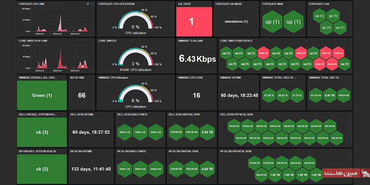Click '#1000: CPU utilization' gauge caption
The image size is (370, 185).
[x=135, y=70]
